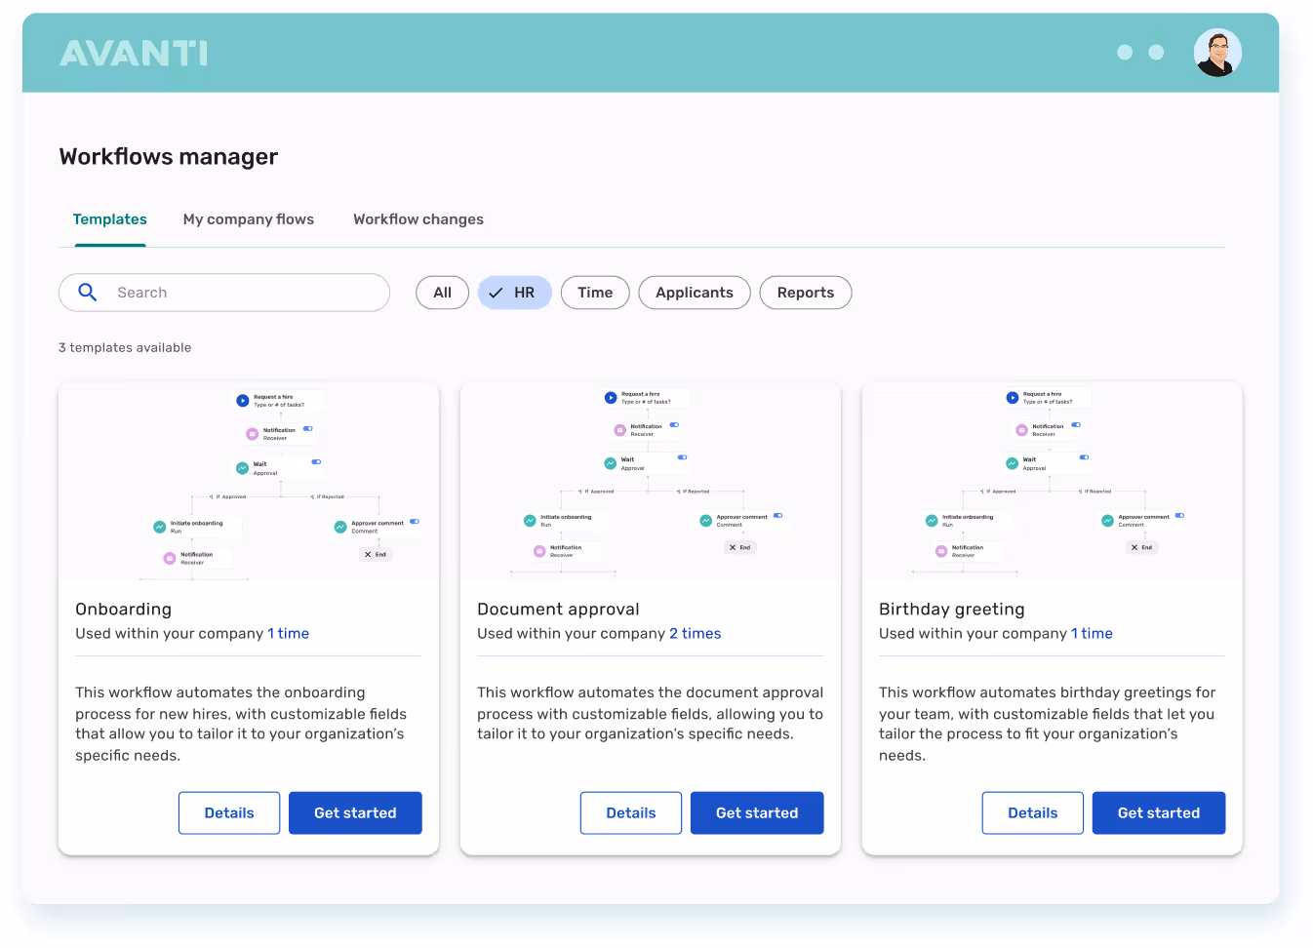Screen dimensions: 1313x948
Task: Click the checkmark inside the HR filter chip
Action: click(495, 293)
